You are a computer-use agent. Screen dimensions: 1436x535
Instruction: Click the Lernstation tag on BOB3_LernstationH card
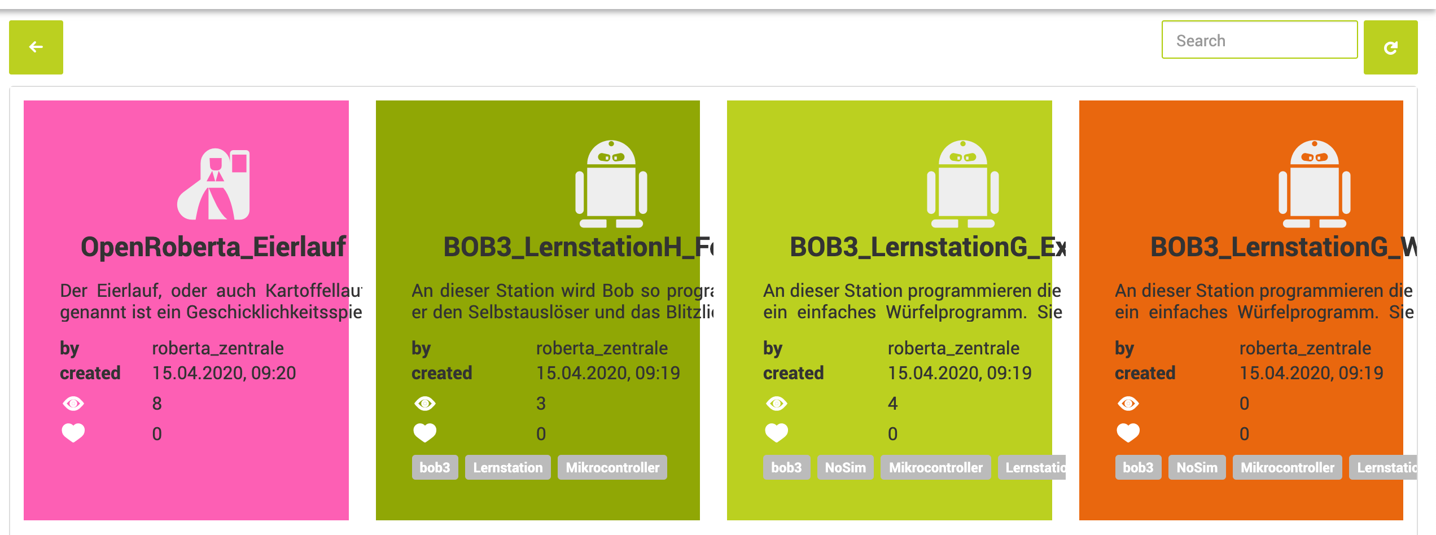(507, 467)
